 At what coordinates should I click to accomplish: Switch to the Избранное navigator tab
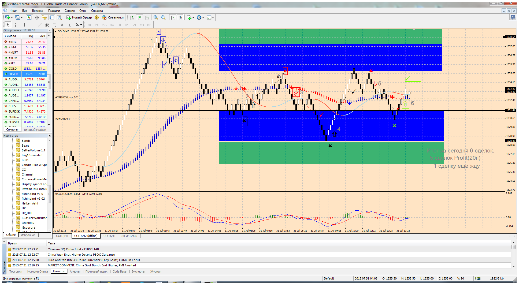click(28, 235)
